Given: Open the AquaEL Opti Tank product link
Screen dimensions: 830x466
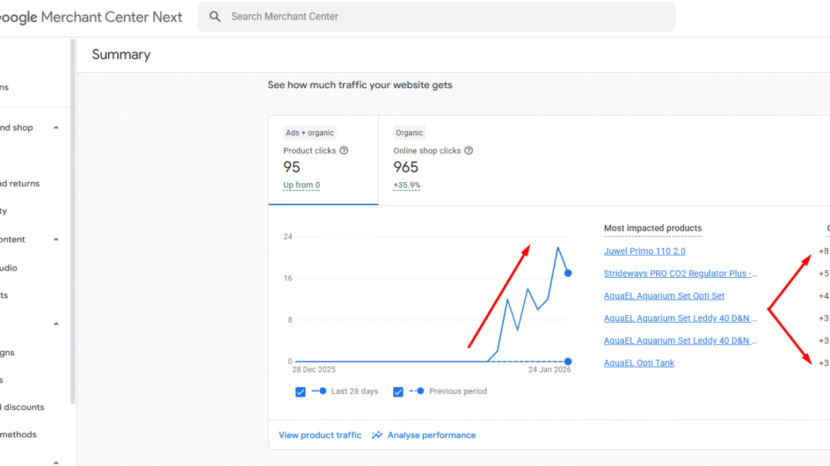Looking at the screenshot, I should pos(639,363).
